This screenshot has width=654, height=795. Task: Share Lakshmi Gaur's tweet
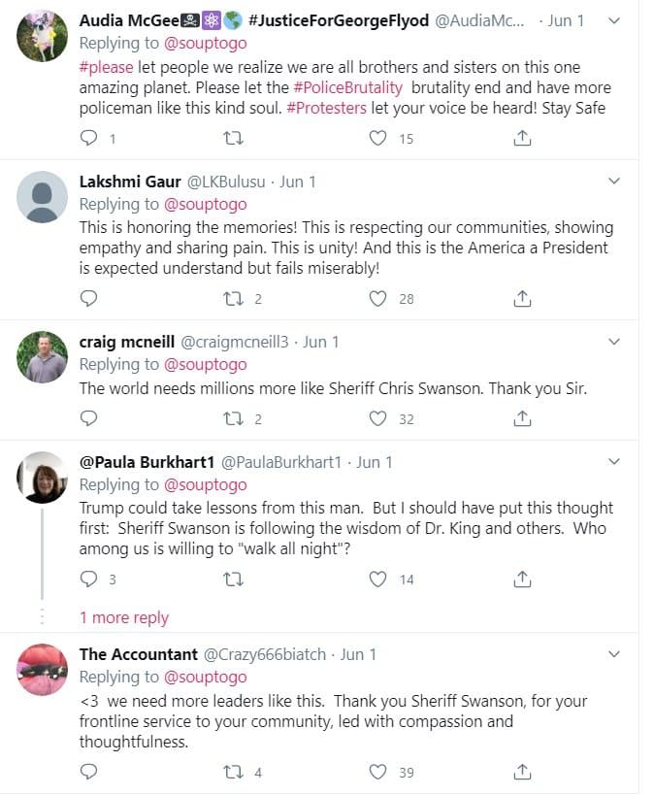(x=522, y=298)
